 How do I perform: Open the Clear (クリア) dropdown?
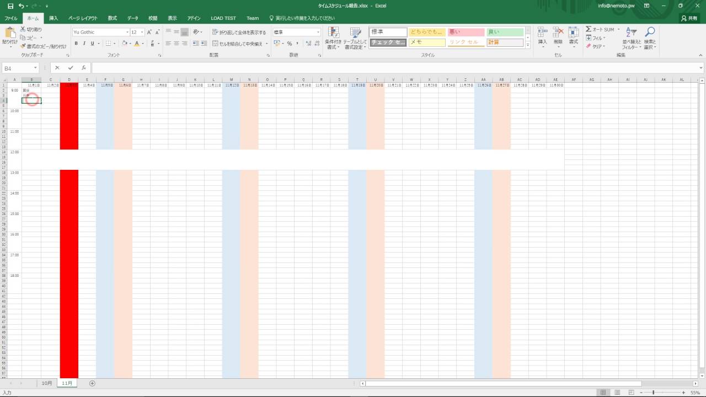pos(596,46)
